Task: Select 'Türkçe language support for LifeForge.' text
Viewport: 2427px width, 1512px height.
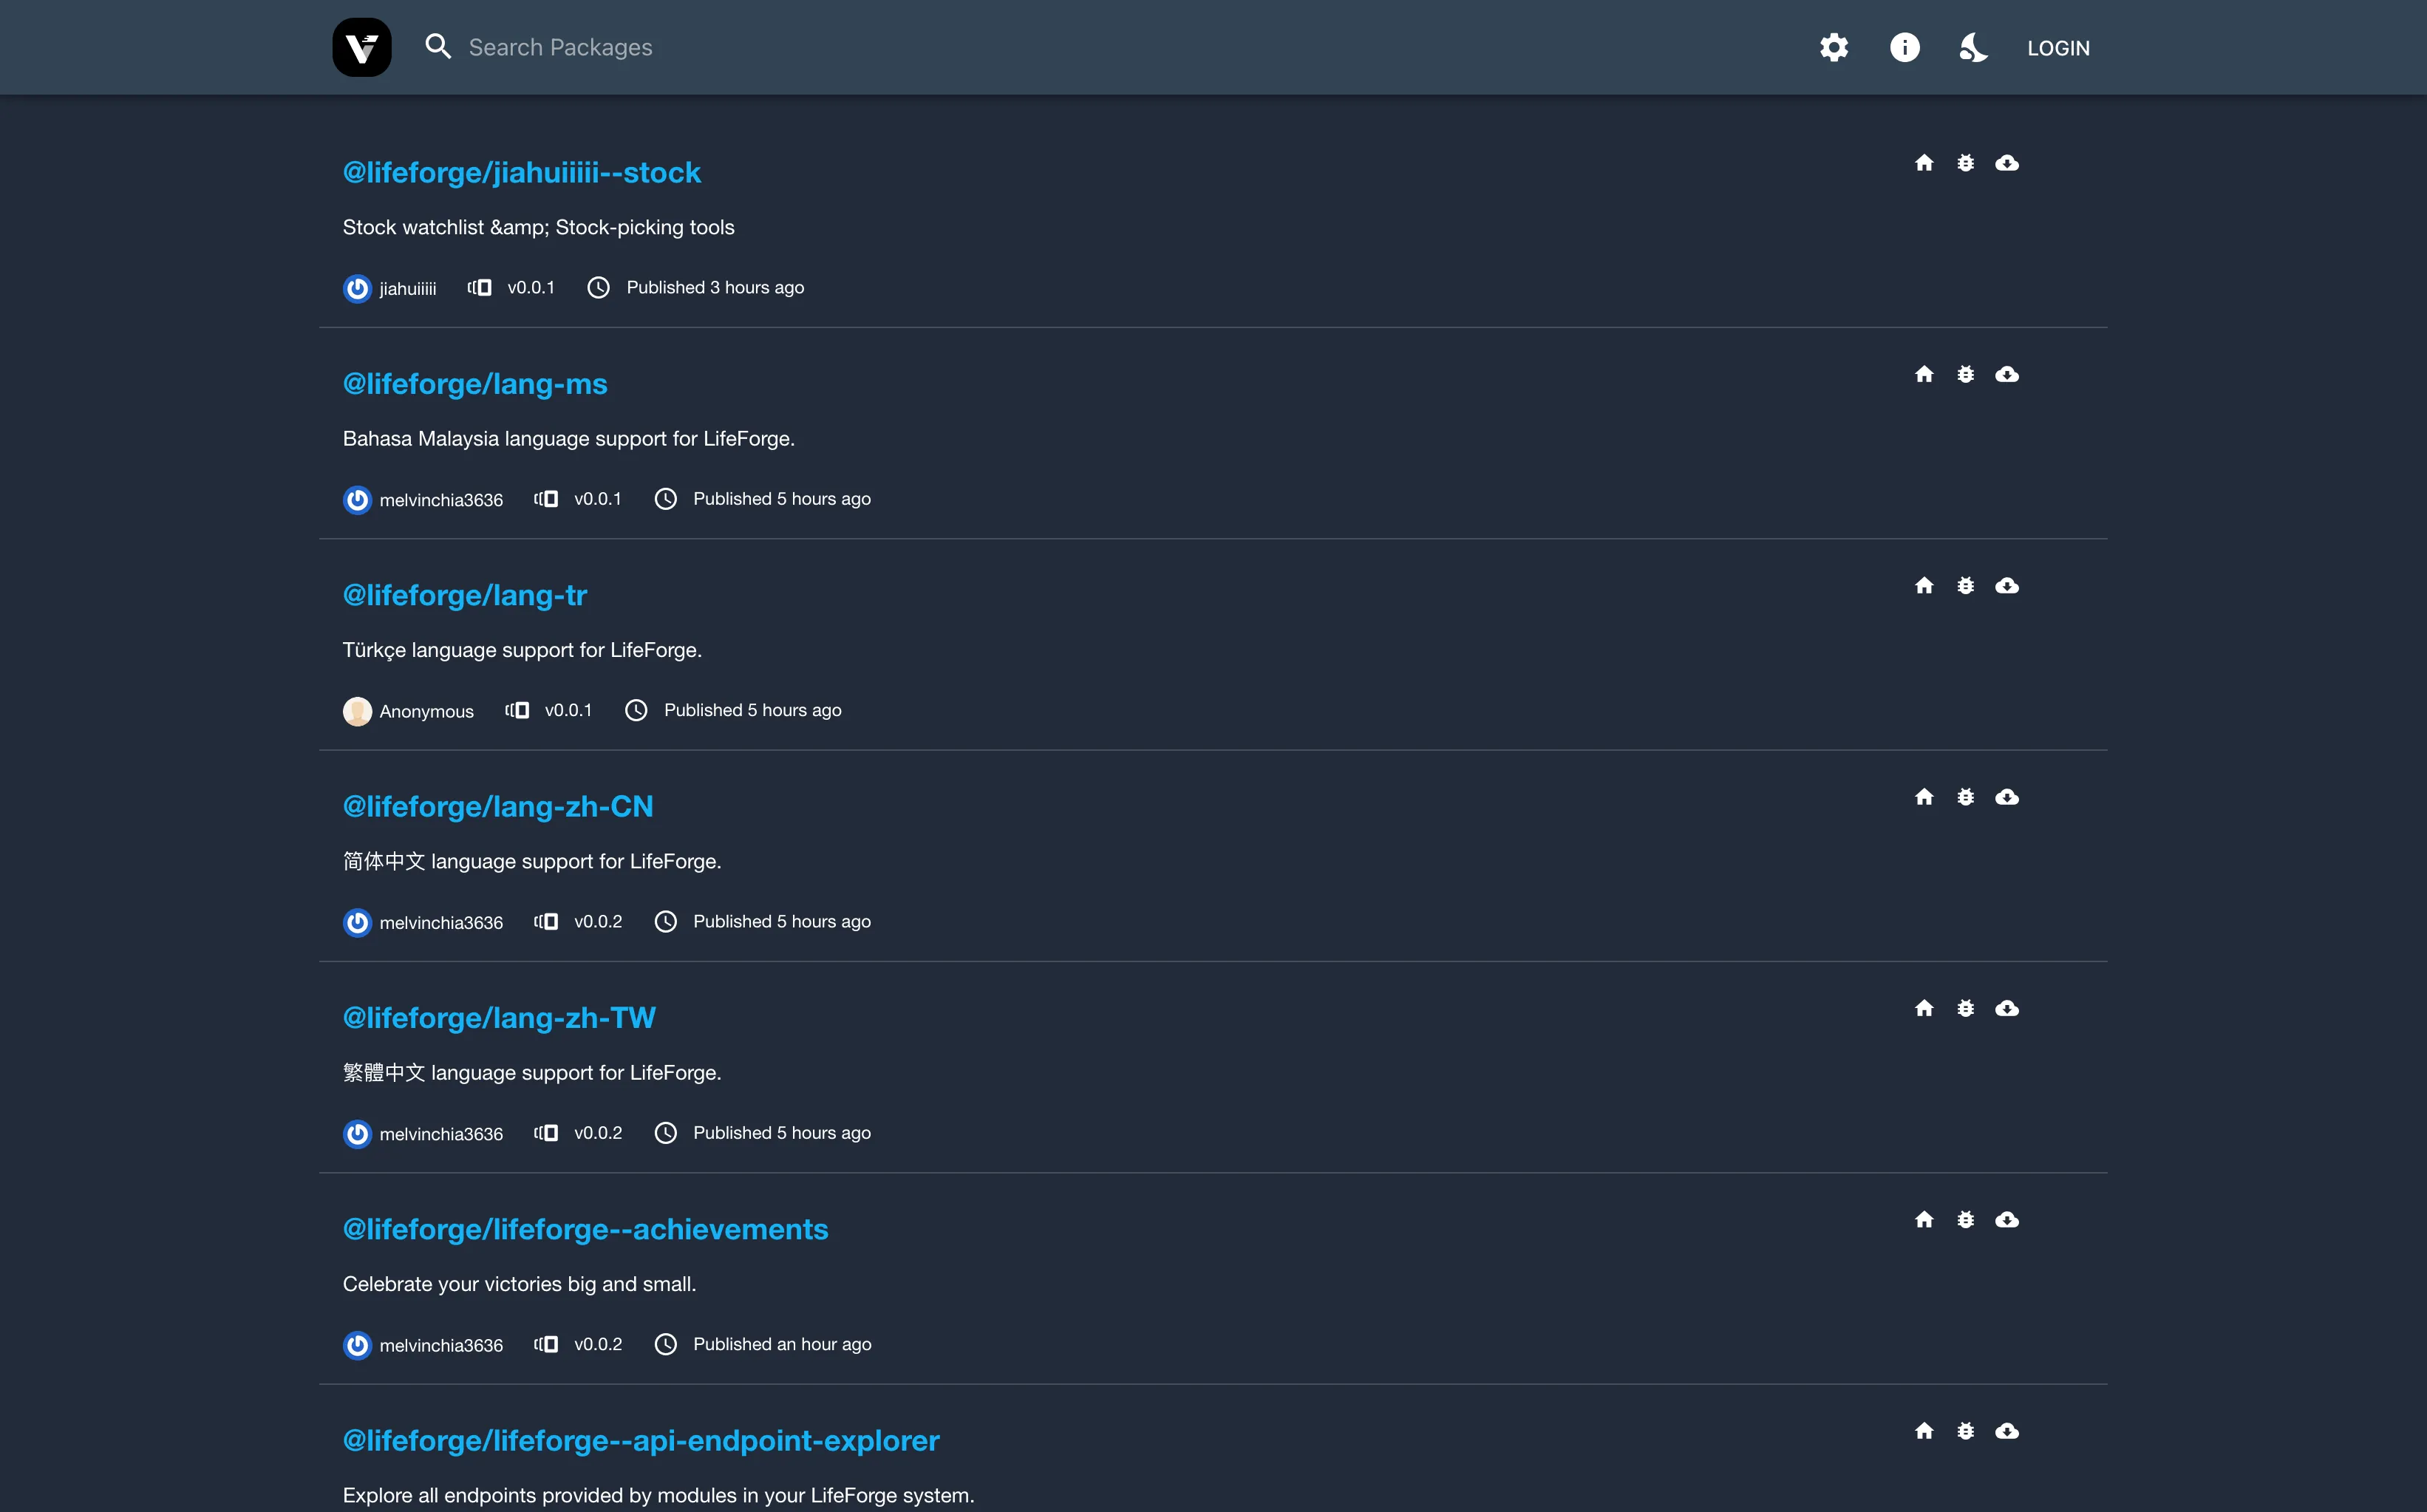Action: pos(522,650)
